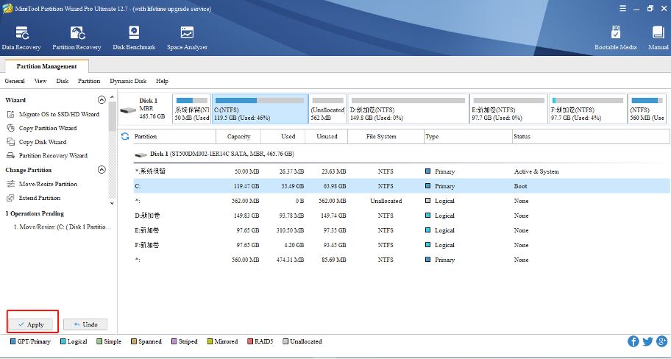Apply the pending operations
Viewport: 671px width, 359px height.
32,324
